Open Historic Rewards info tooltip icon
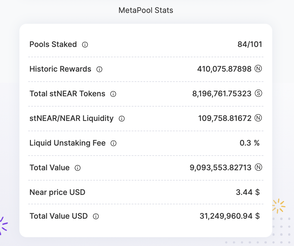 point(99,70)
